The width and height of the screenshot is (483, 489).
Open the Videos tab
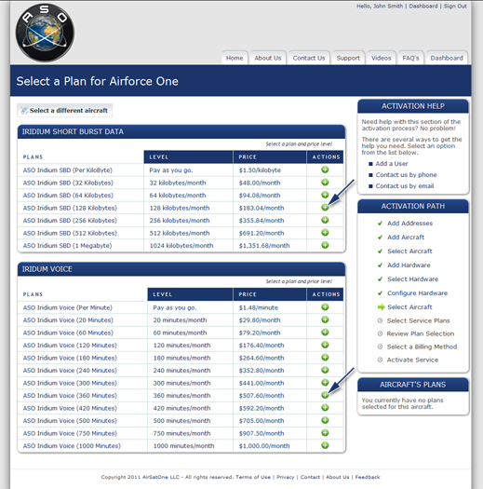(x=382, y=58)
